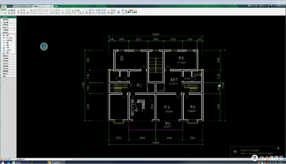Collapse the left panel via its green header arrow
The image size is (286, 164).
tap(14, 17)
